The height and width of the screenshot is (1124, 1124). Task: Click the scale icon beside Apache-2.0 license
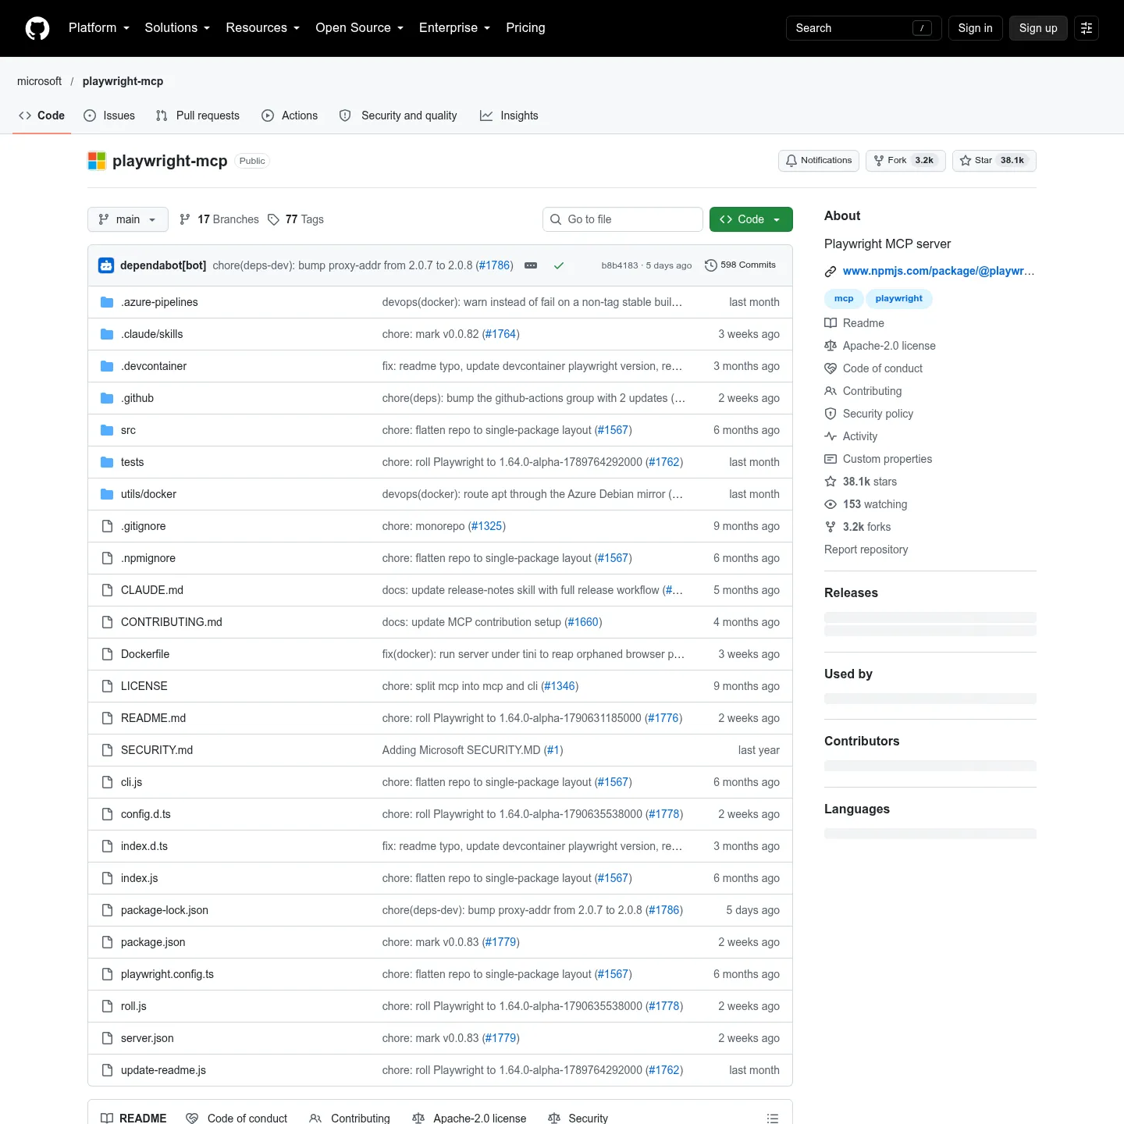[831, 346]
